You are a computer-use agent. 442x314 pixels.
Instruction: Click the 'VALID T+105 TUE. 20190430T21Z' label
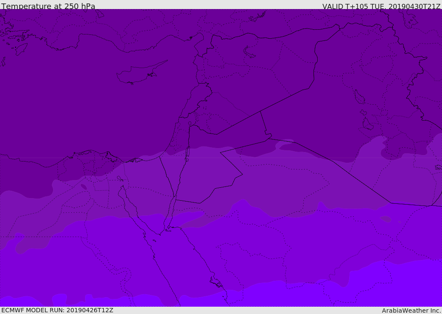pos(382,6)
